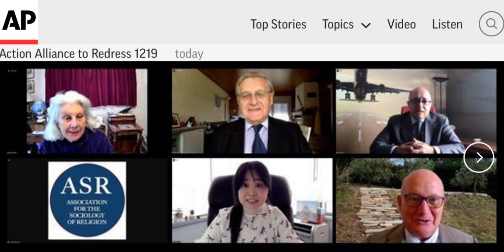Viewport: 504px width, 252px height.
Task: Open the Topics menu label
Action: point(338,24)
